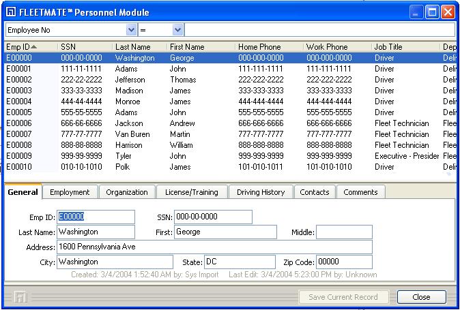The width and height of the screenshot is (460, 310).
Task: Select employee row E00005
Action: [x=230, y=112]
